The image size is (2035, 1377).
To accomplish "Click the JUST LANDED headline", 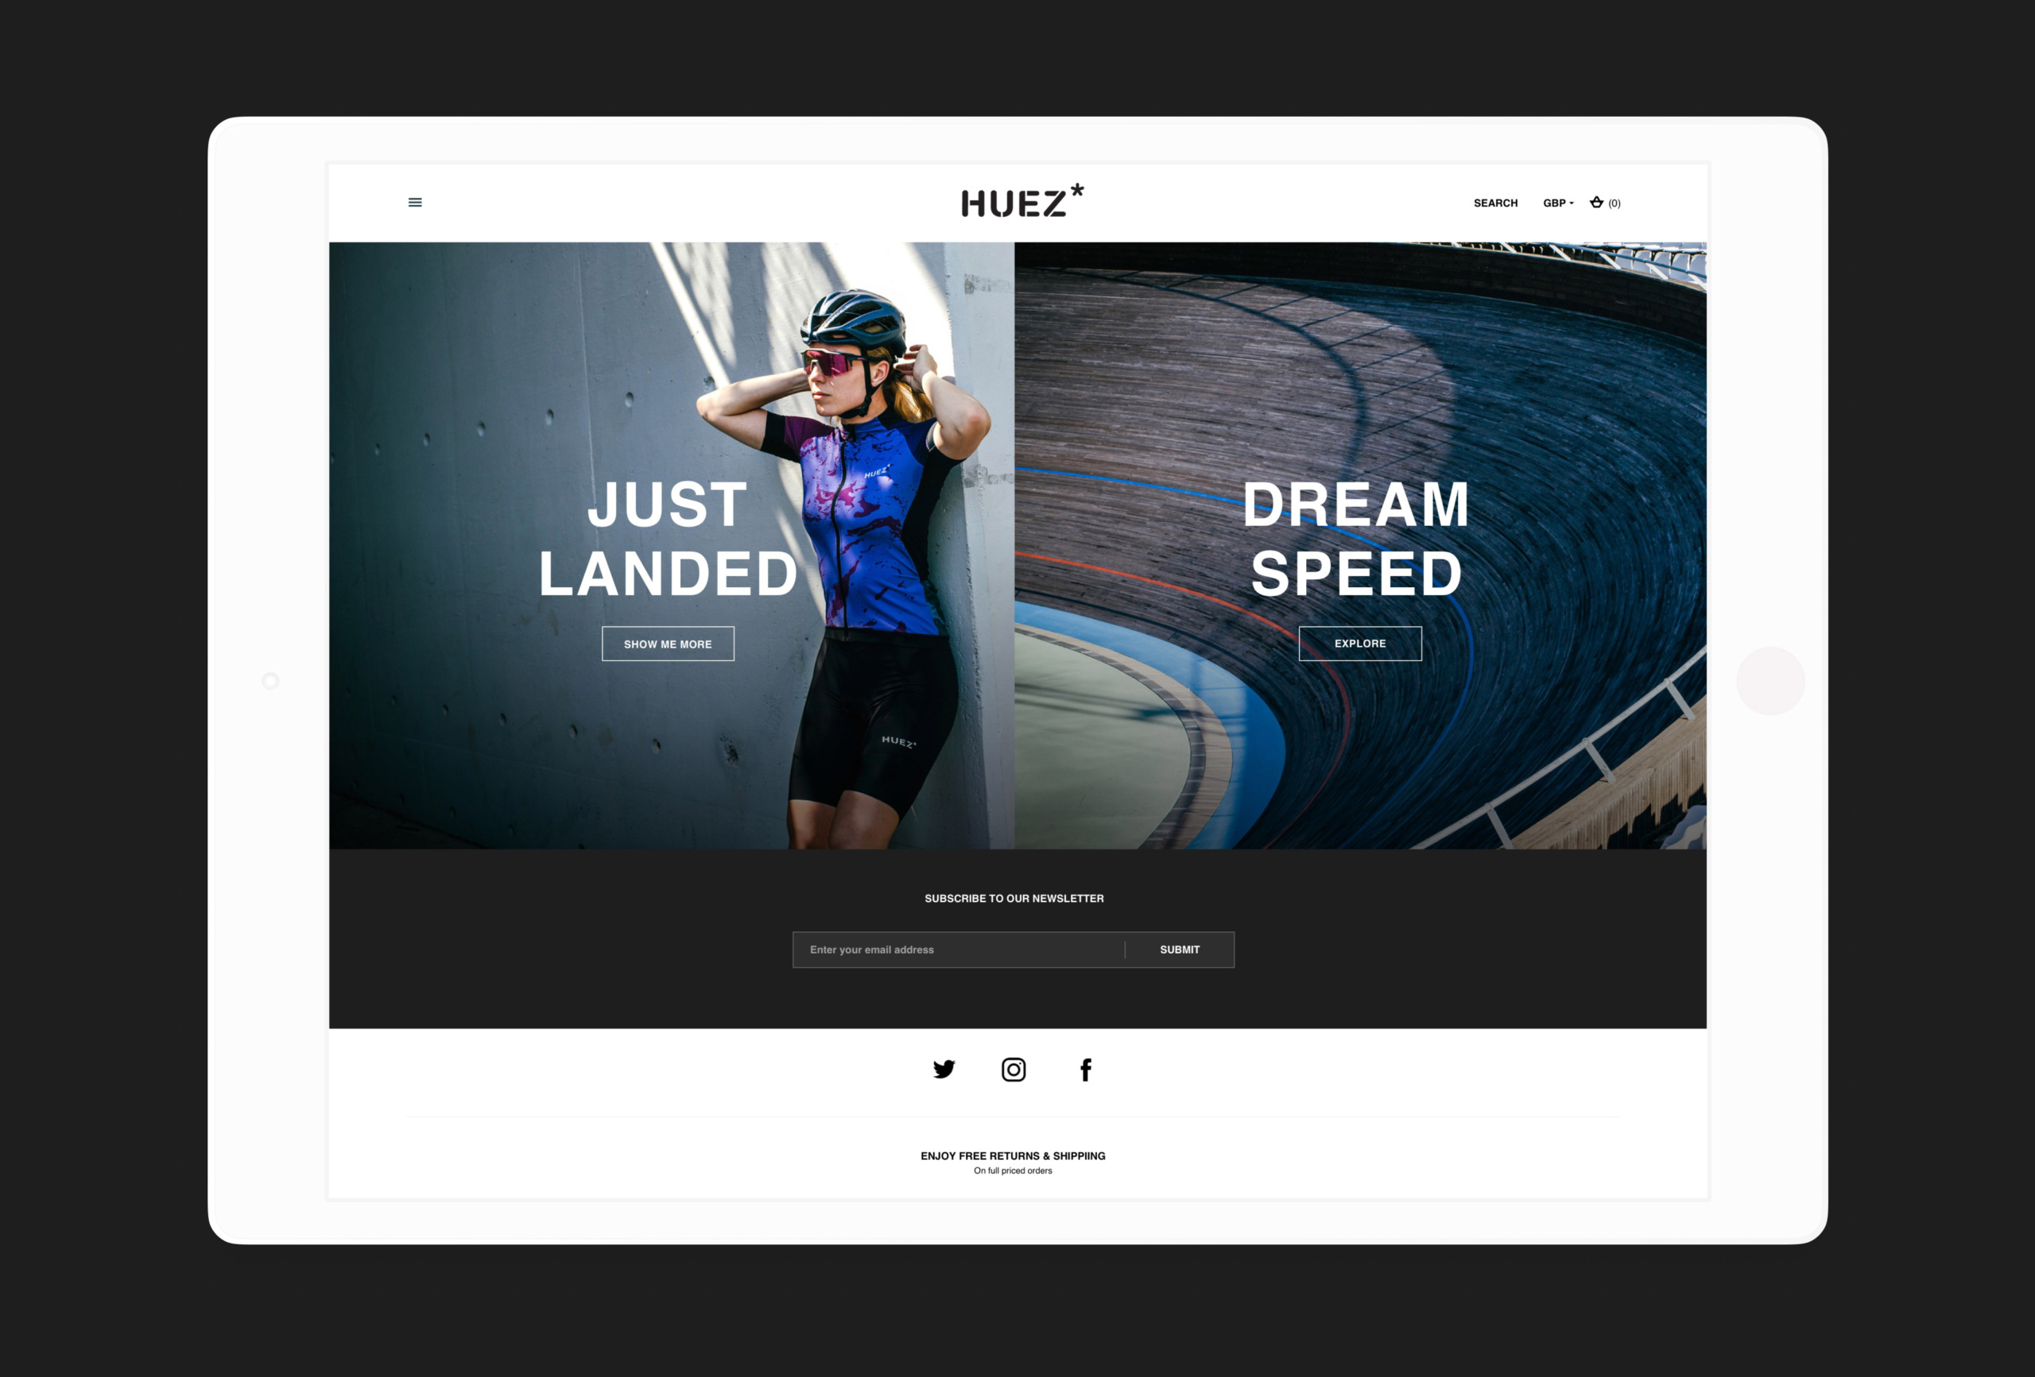I will click(667, 539).
